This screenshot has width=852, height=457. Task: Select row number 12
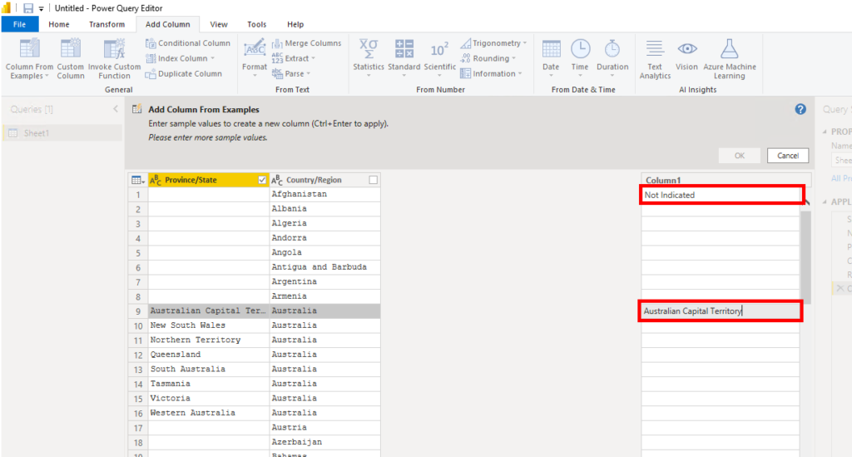coord(138,355)
